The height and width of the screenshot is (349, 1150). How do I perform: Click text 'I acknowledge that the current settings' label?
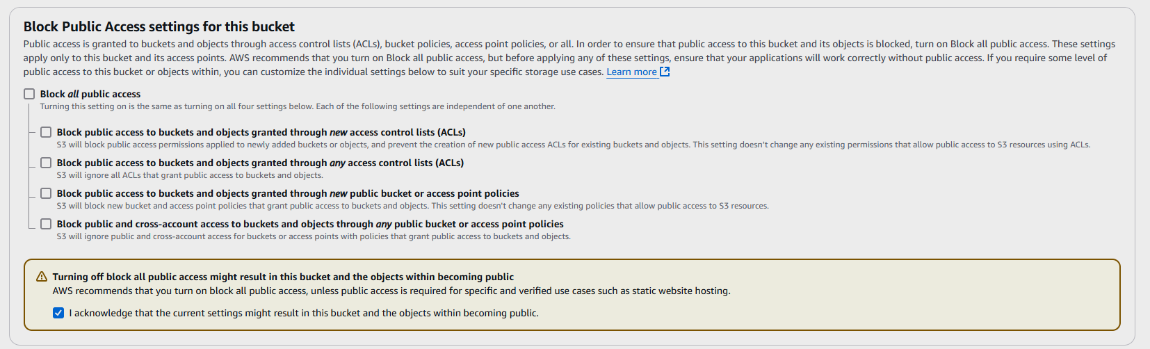point(304,313)
